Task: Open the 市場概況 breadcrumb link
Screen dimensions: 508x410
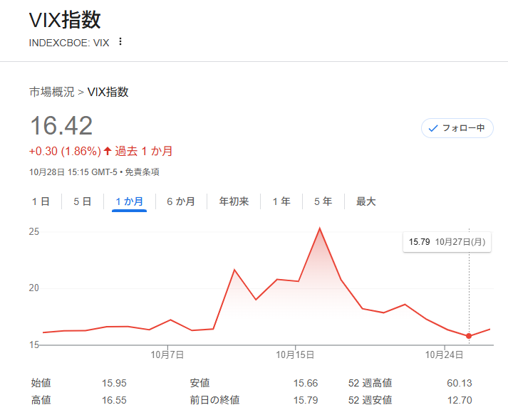Action: (51, 92)
